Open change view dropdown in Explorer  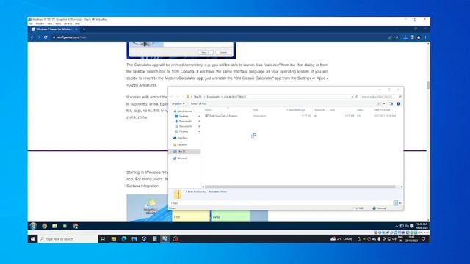click(x=384, y=104)
